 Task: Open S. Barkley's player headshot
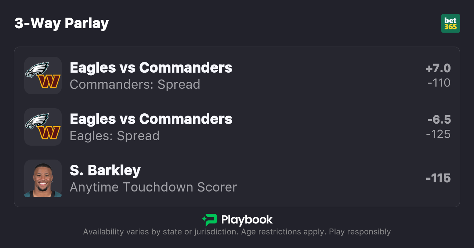coord(43,178)
